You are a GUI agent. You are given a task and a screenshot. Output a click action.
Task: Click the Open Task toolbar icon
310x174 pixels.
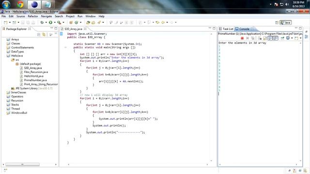point(93,23)
